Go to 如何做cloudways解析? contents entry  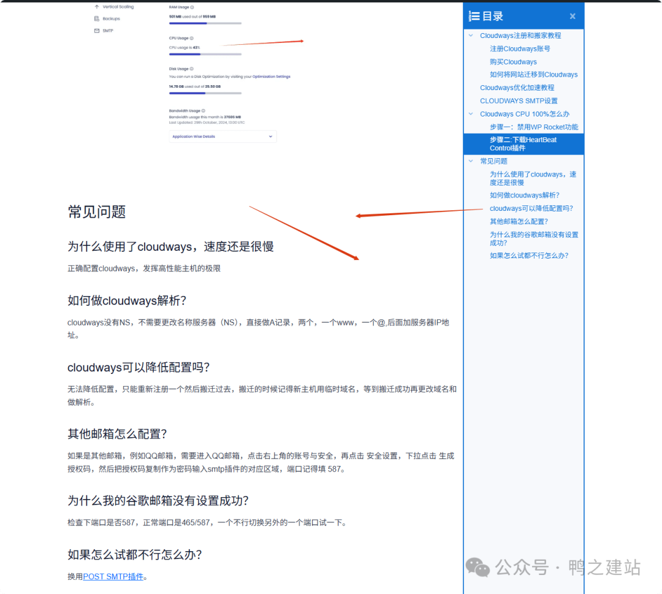tap(524, 195)
